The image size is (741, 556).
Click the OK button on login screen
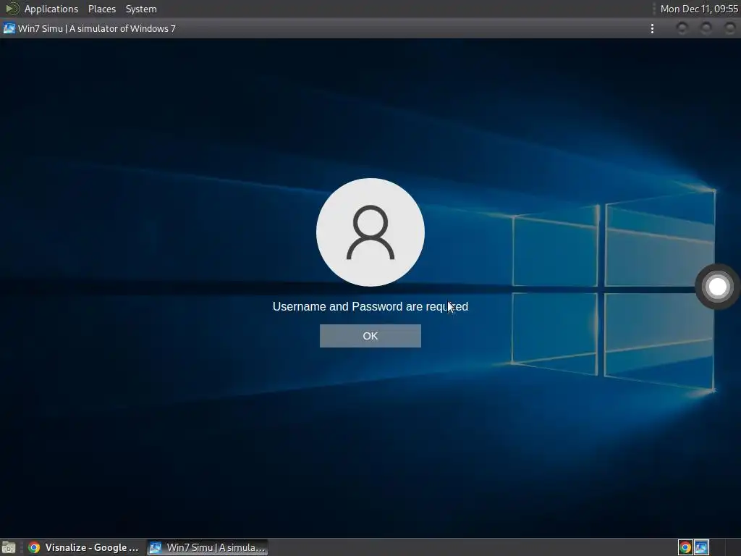click(370, 336)
